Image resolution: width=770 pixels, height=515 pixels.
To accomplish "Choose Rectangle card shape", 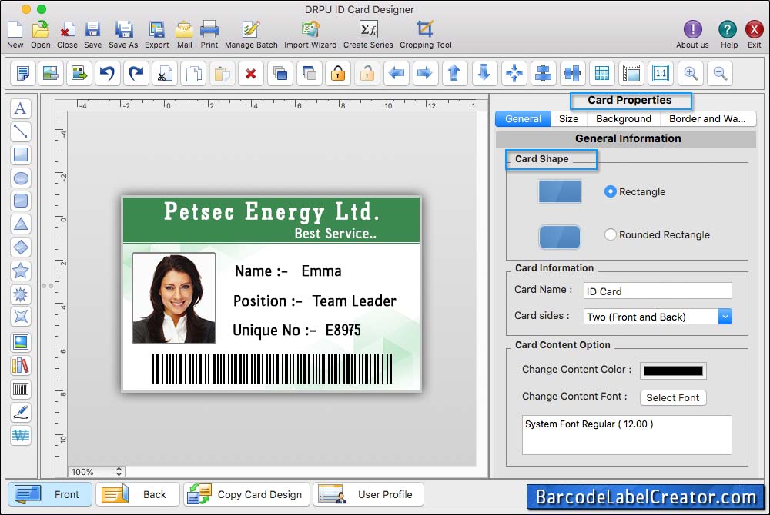I will (x=611, y=191).
